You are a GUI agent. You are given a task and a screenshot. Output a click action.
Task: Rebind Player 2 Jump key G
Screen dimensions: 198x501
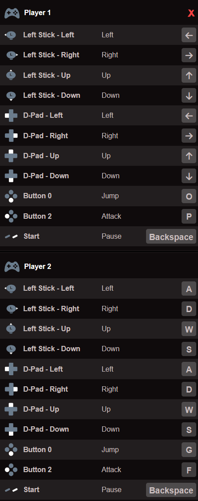coord(189,449)
